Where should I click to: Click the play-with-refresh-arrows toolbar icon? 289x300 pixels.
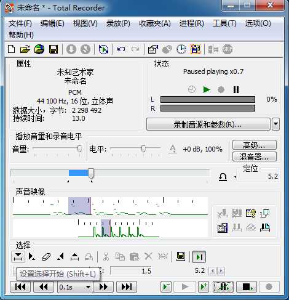pos(103,49)
